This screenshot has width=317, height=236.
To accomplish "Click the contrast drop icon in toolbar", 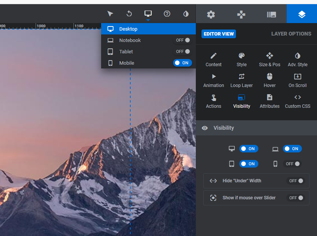I will [x=186, y=14].
